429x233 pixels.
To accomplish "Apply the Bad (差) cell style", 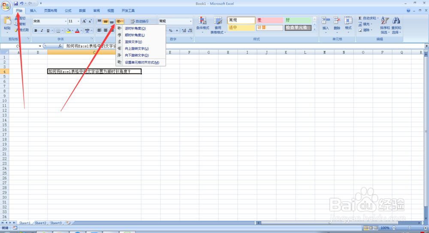I will point(269,20).
